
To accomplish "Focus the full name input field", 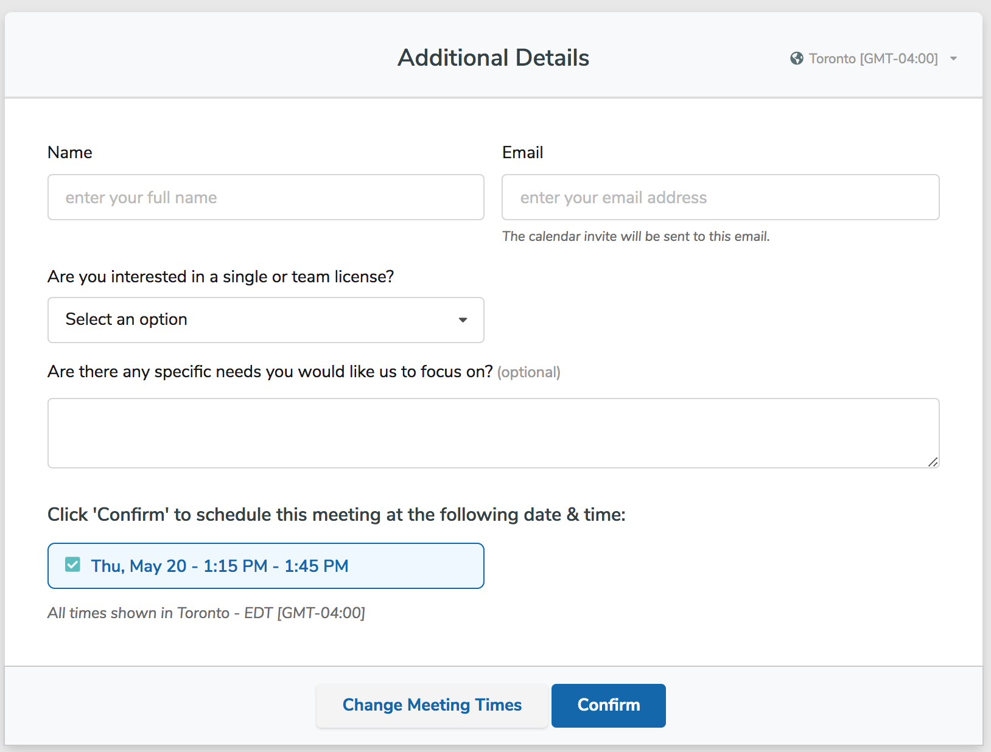I will coord(265,197).
